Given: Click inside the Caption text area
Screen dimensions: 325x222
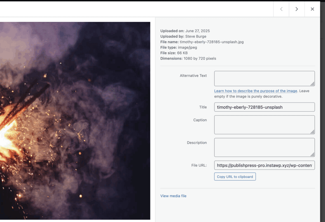Looking at the screenshot, I should coord(264,124).
